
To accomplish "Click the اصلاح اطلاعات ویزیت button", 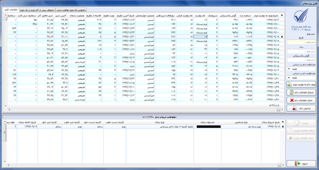I will pos(301,130).
